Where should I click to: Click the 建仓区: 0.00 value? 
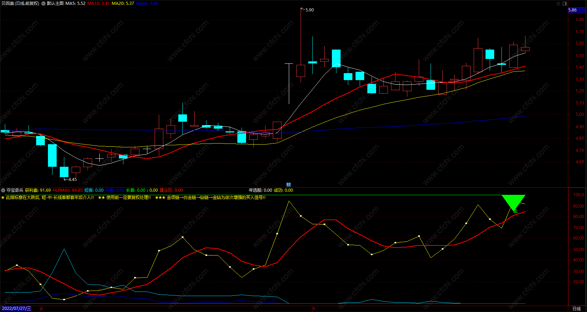(171, 190)
